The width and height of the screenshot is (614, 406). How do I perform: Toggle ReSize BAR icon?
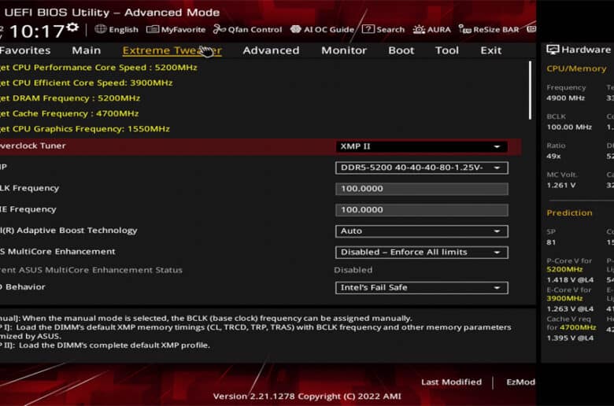click(464, 29)
